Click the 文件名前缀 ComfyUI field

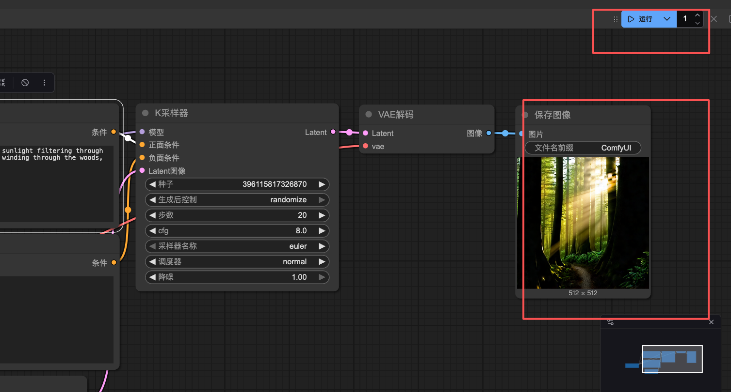(x=583, y=148)
